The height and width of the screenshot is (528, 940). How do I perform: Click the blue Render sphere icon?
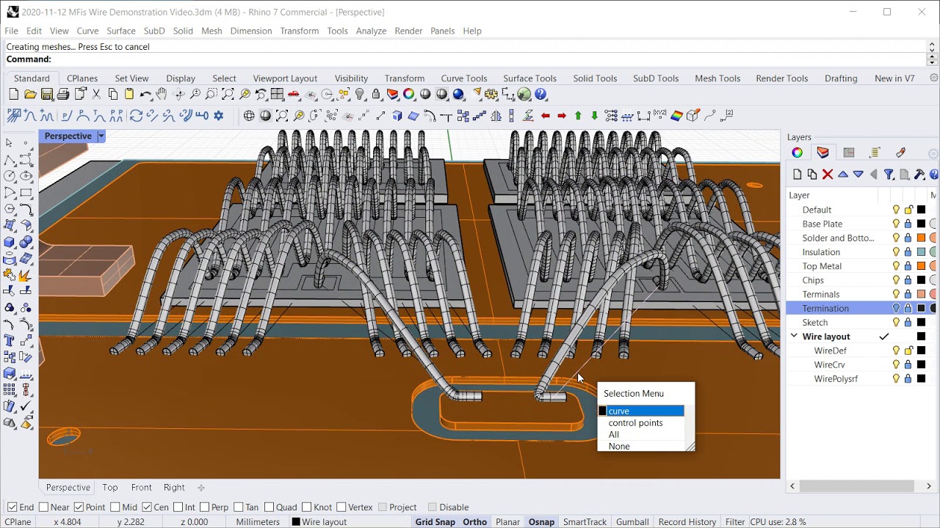point(458,95)
